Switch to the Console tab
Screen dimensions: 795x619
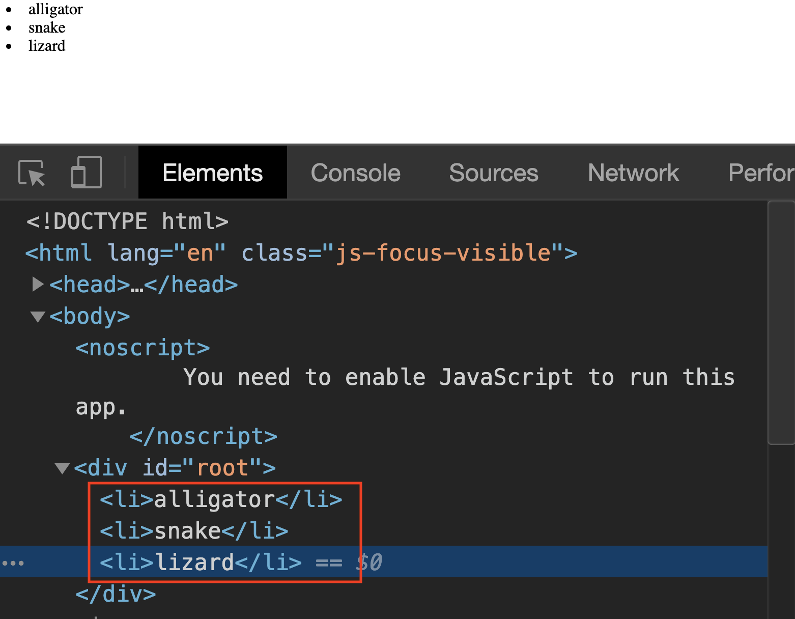(x=355, y=173)
